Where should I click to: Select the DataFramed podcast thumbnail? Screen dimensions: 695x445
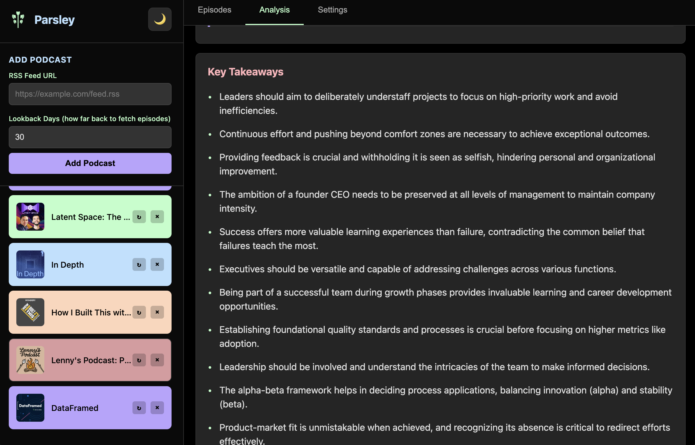[30, 408]
